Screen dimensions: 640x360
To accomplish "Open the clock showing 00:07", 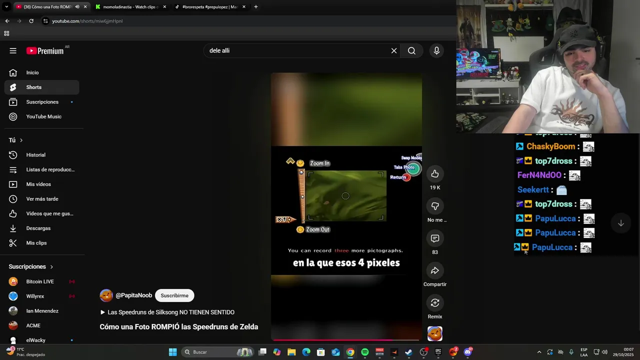I will tap(622, 352).
